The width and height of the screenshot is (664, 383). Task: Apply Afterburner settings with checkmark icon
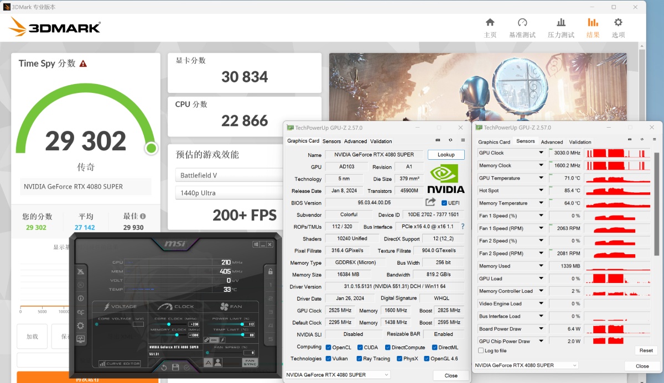click(187, 368)
